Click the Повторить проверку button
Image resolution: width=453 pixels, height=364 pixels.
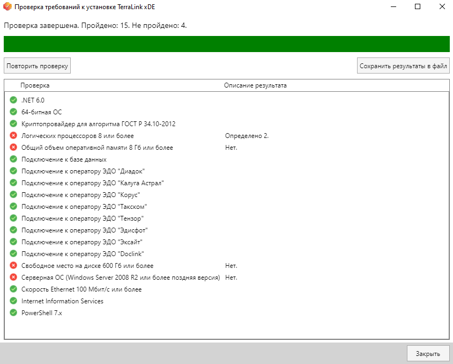(x=37, y=65)
